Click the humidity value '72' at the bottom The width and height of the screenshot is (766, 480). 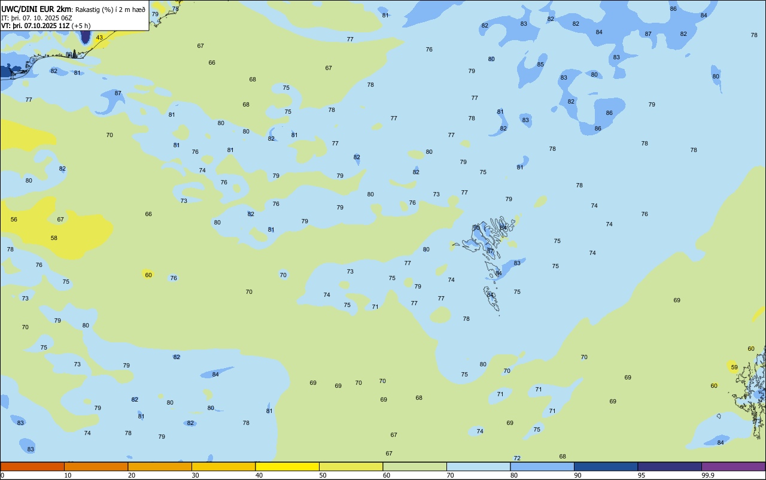(x=517, y=458)
